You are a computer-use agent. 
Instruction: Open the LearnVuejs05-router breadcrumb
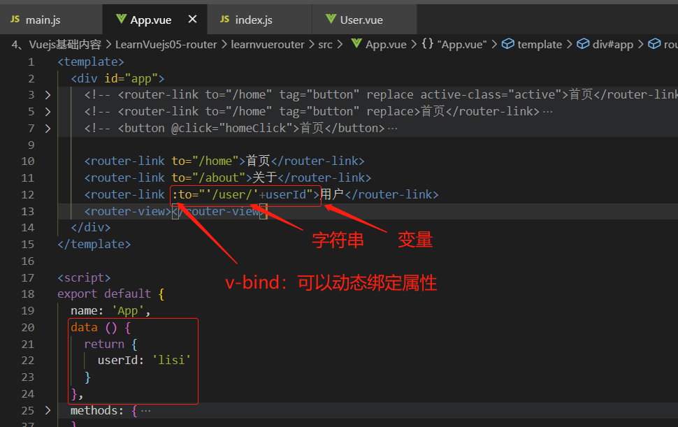pos(166,45)
